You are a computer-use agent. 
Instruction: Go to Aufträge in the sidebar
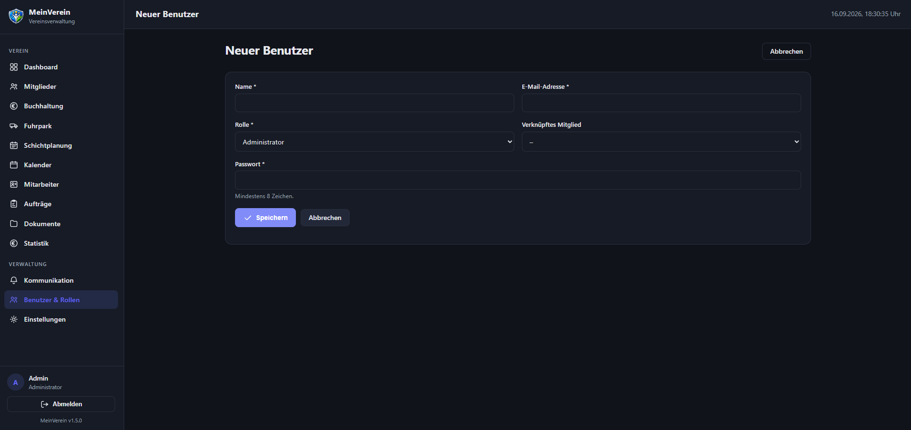[61, 204]
